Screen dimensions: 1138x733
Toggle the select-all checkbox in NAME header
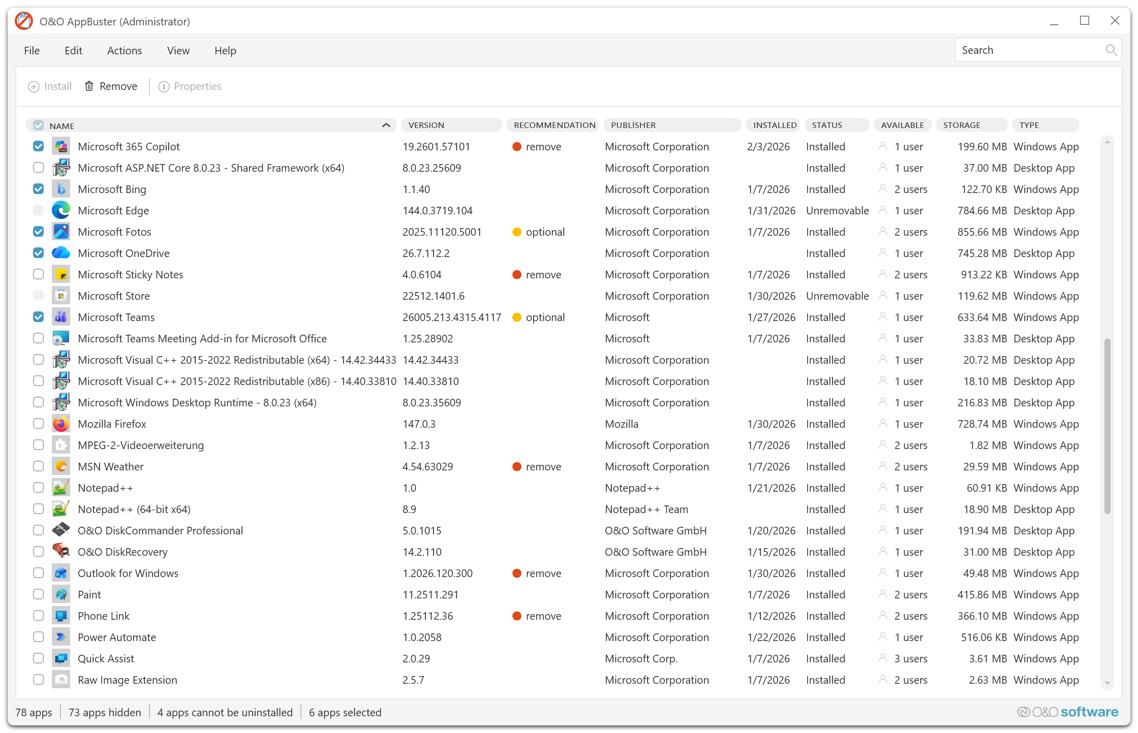pyautogui.click(x=39, y=125)
